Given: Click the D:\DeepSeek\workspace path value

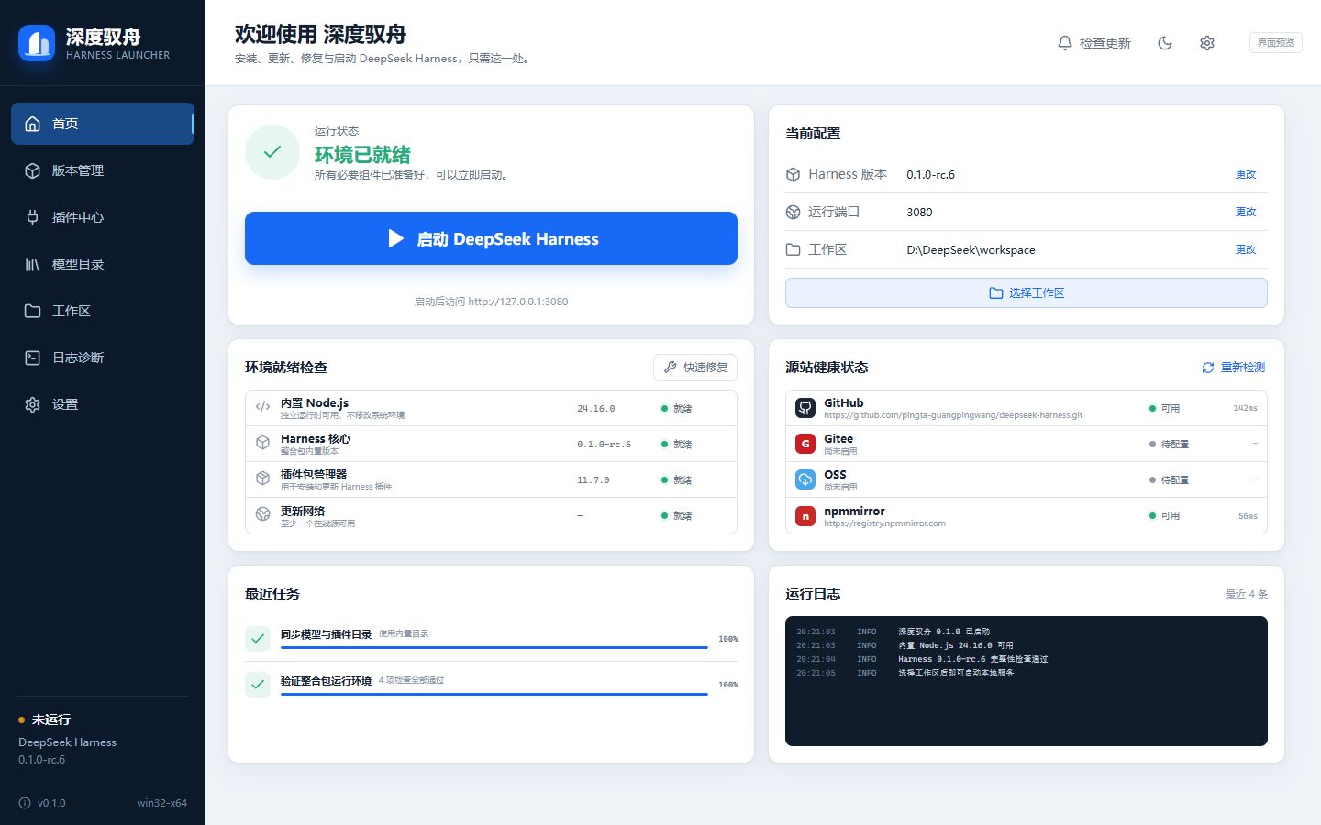Looking at the screenshot, I should click(x=971, y=249).
